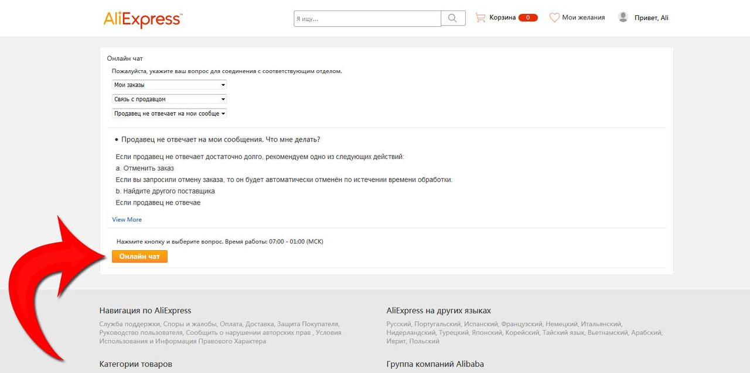The image size is (750, 373).
Task: Click the Найдите другого поставщика text line
Action: point(165,191)
